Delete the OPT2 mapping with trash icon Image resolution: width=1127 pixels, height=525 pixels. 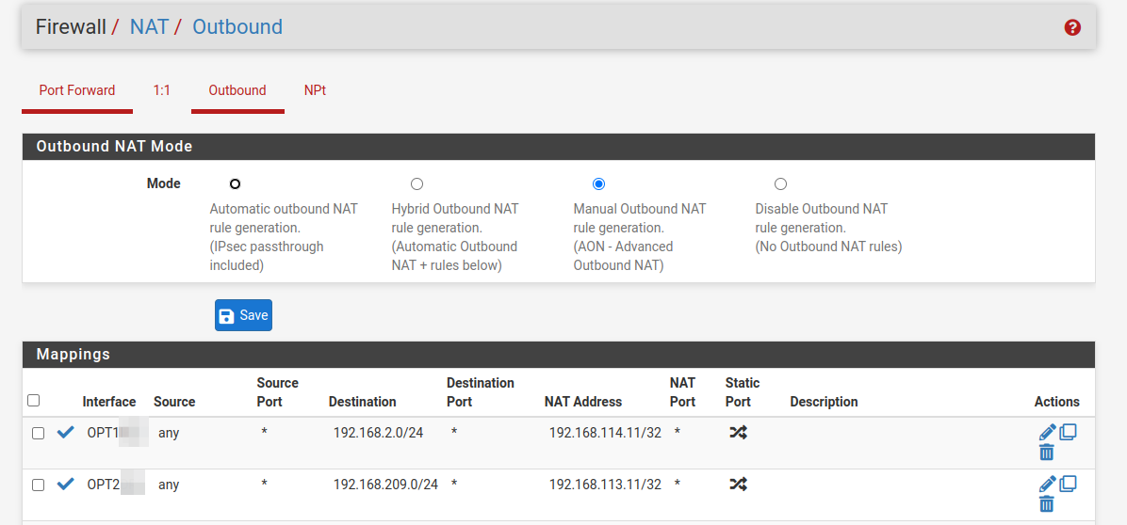pyautogui.click(x=1046, y=504)
